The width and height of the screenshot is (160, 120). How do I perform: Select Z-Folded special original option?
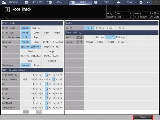[x=58, y=42]
